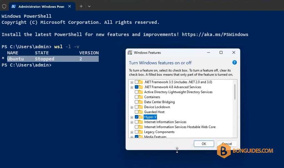
Task: Expand the Legacy Components node
Action: (132, 132)
